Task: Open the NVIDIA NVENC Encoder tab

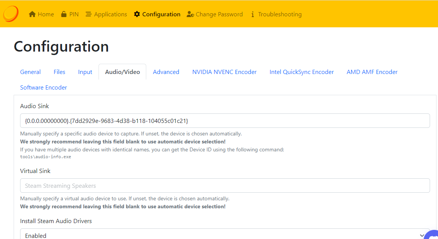Action: pos(224,72)
